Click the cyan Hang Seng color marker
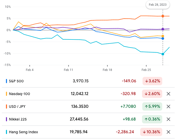 (6, 132)
